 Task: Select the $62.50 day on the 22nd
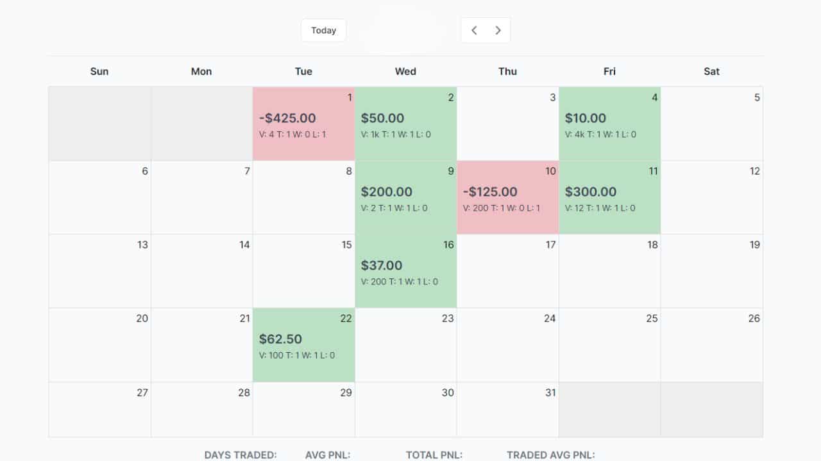pyautogui.click(x=303, y=344)
